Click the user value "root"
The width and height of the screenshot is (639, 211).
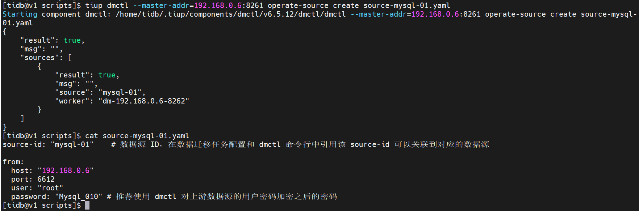[50, 188]
